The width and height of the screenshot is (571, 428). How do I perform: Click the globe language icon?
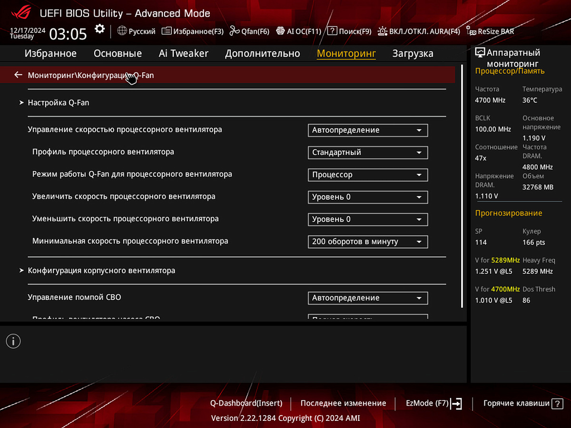click(x=122, y=31)
